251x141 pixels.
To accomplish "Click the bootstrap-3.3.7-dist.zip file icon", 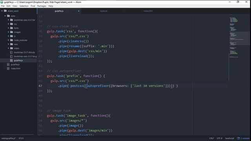I will point(11,52).
